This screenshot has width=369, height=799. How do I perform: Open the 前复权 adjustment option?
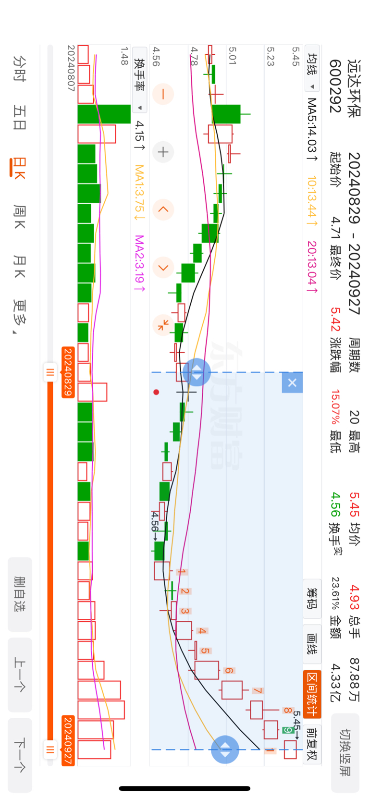312,744
